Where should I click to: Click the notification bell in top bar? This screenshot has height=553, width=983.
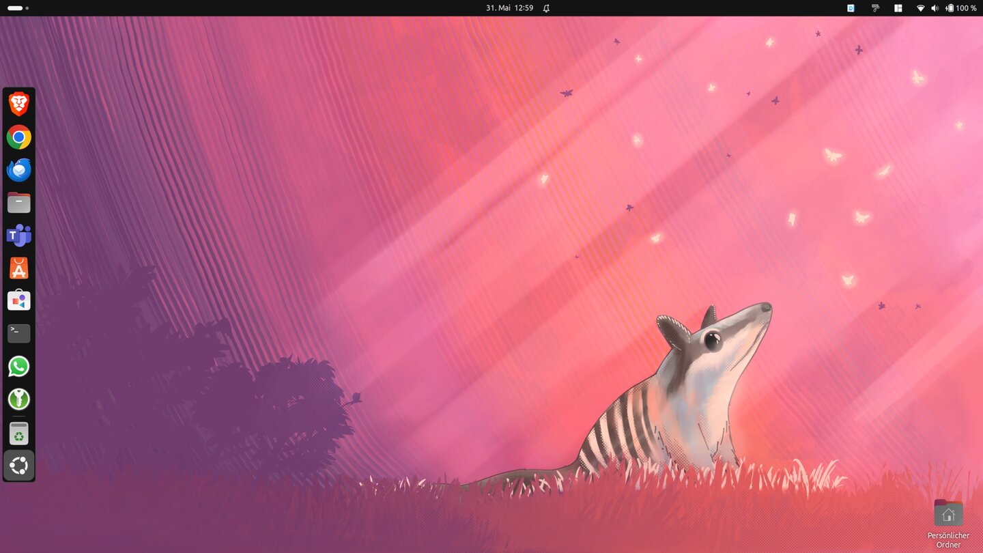(x=546, y=8)
